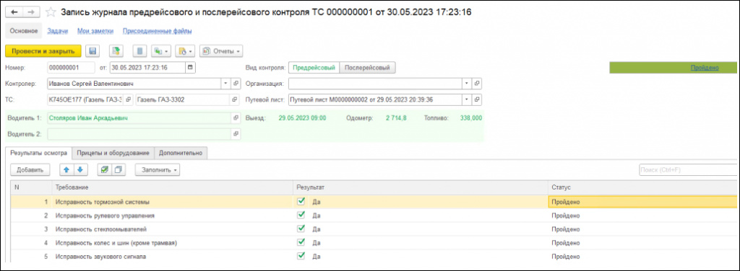Click the Номер field 000000001

(x=72, y=67)
